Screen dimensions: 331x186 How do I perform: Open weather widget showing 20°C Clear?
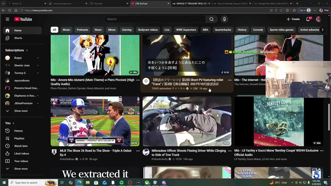coord(278,183)
